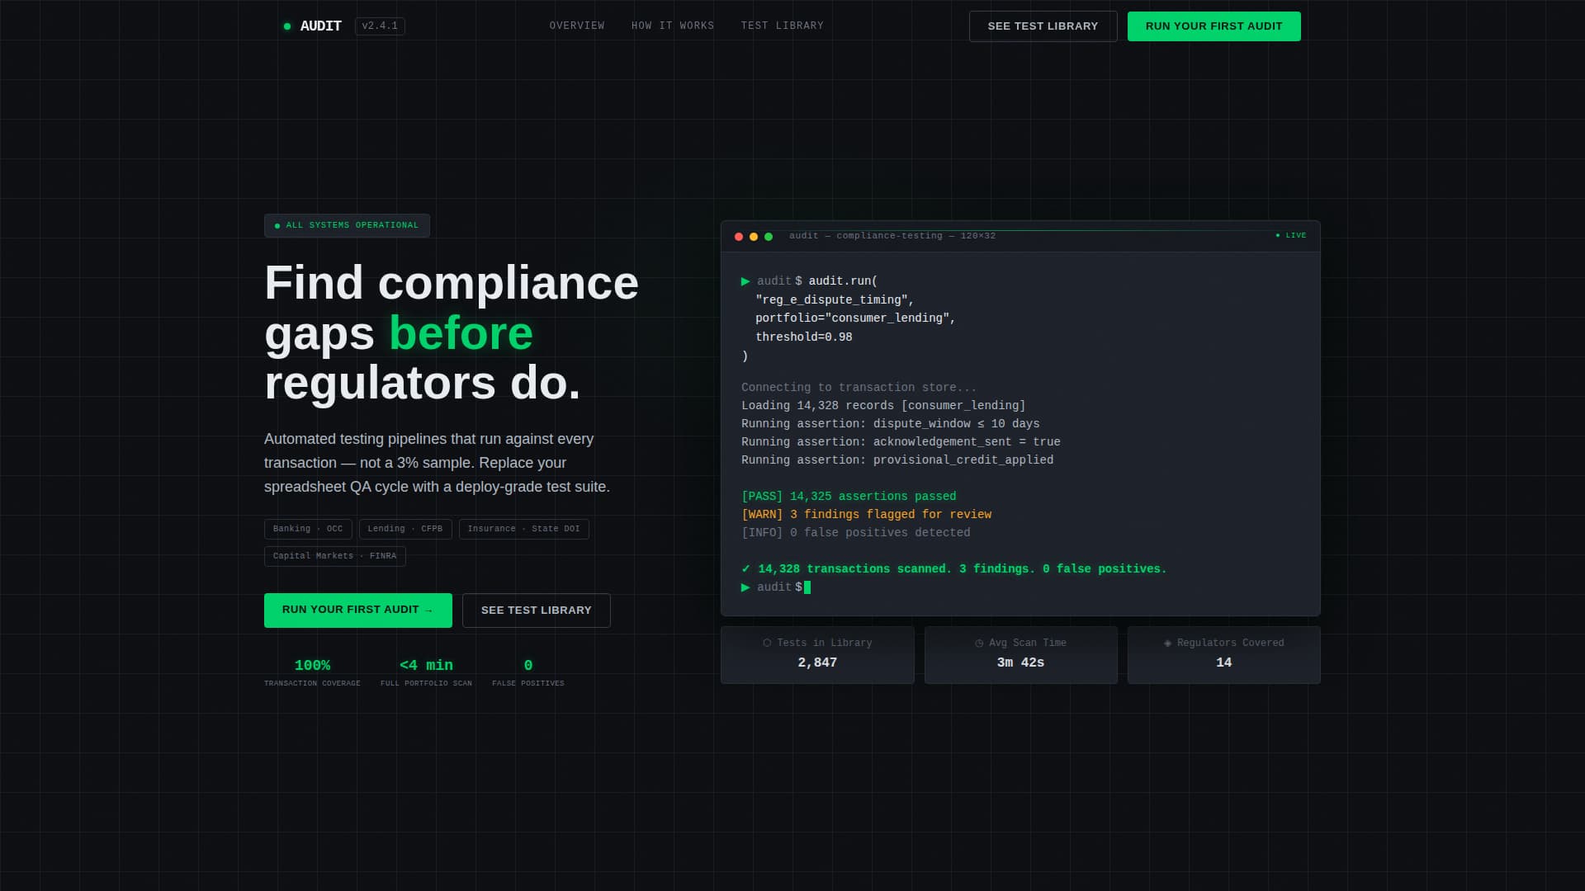Click [PASS] 14,325 assertions passed line

tap(849, 497)
